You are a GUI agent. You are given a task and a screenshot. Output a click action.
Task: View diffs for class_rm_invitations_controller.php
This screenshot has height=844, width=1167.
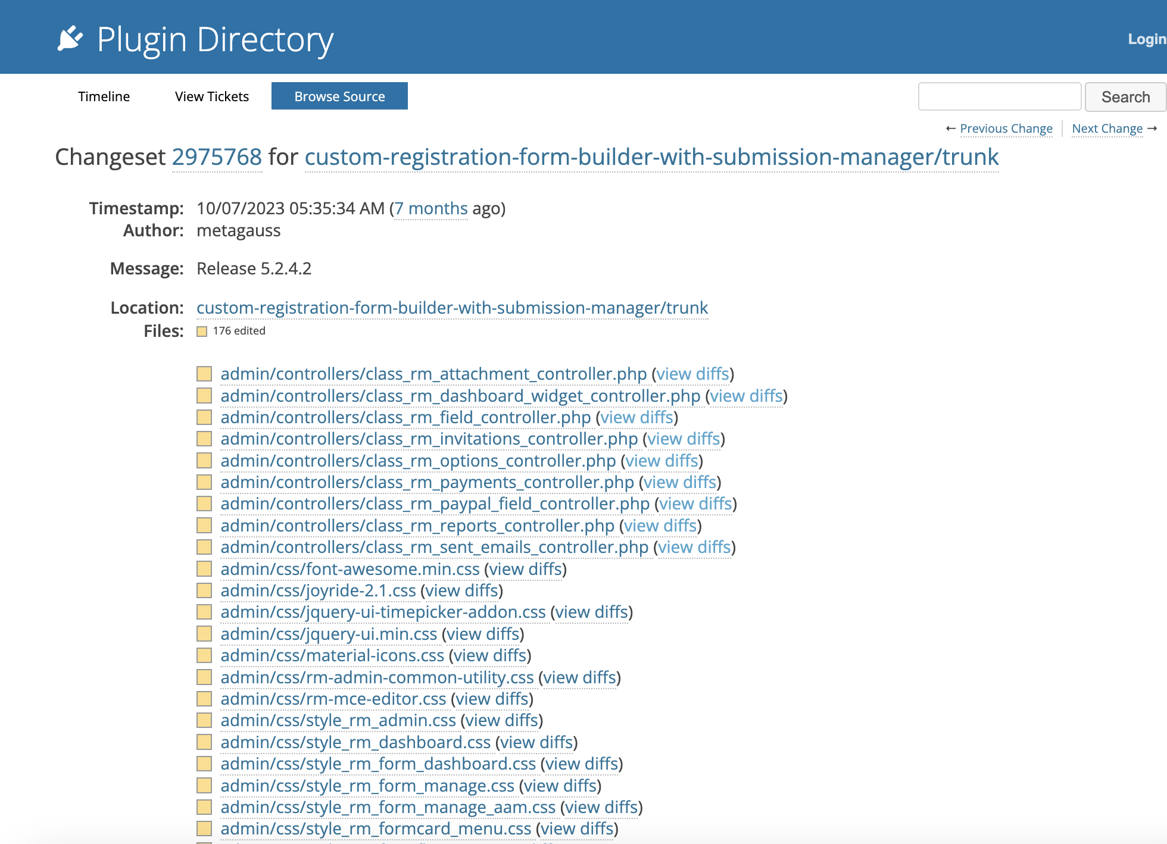point(684,439)
